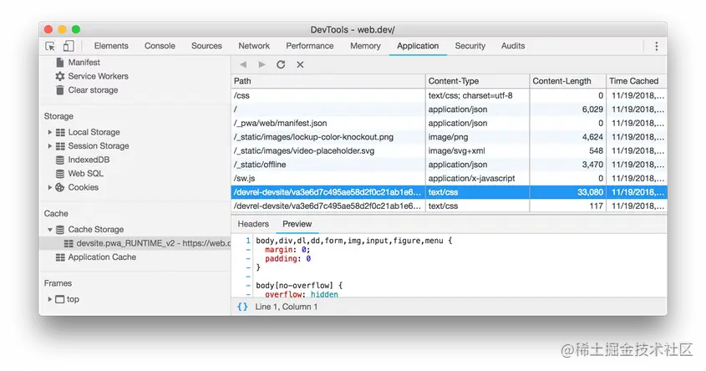Sort by the Content-Length column header

point(568,81)
